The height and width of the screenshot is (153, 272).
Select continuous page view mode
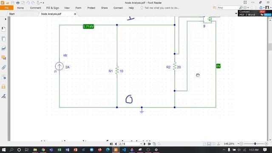click(x=209, y=144)
